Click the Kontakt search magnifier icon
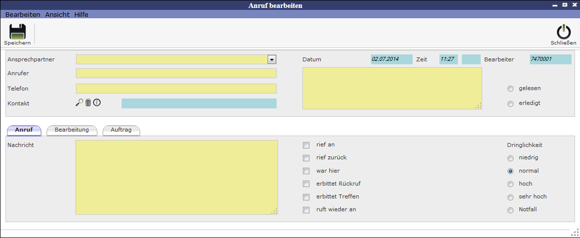Image resolution: width=580 pixels, height=238 pixels. coord(79,102)
